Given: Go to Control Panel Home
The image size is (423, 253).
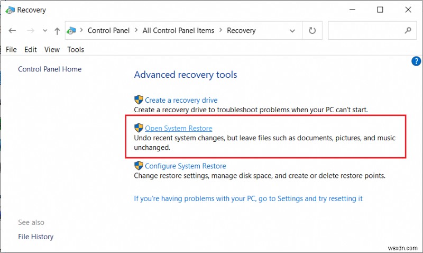Looking at the screenshot, I should point(50,69).
